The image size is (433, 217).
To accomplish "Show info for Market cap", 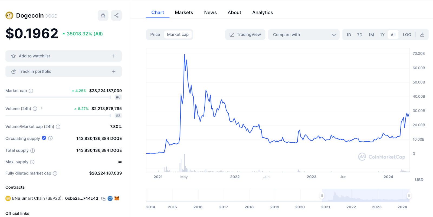I will [31, 91].
